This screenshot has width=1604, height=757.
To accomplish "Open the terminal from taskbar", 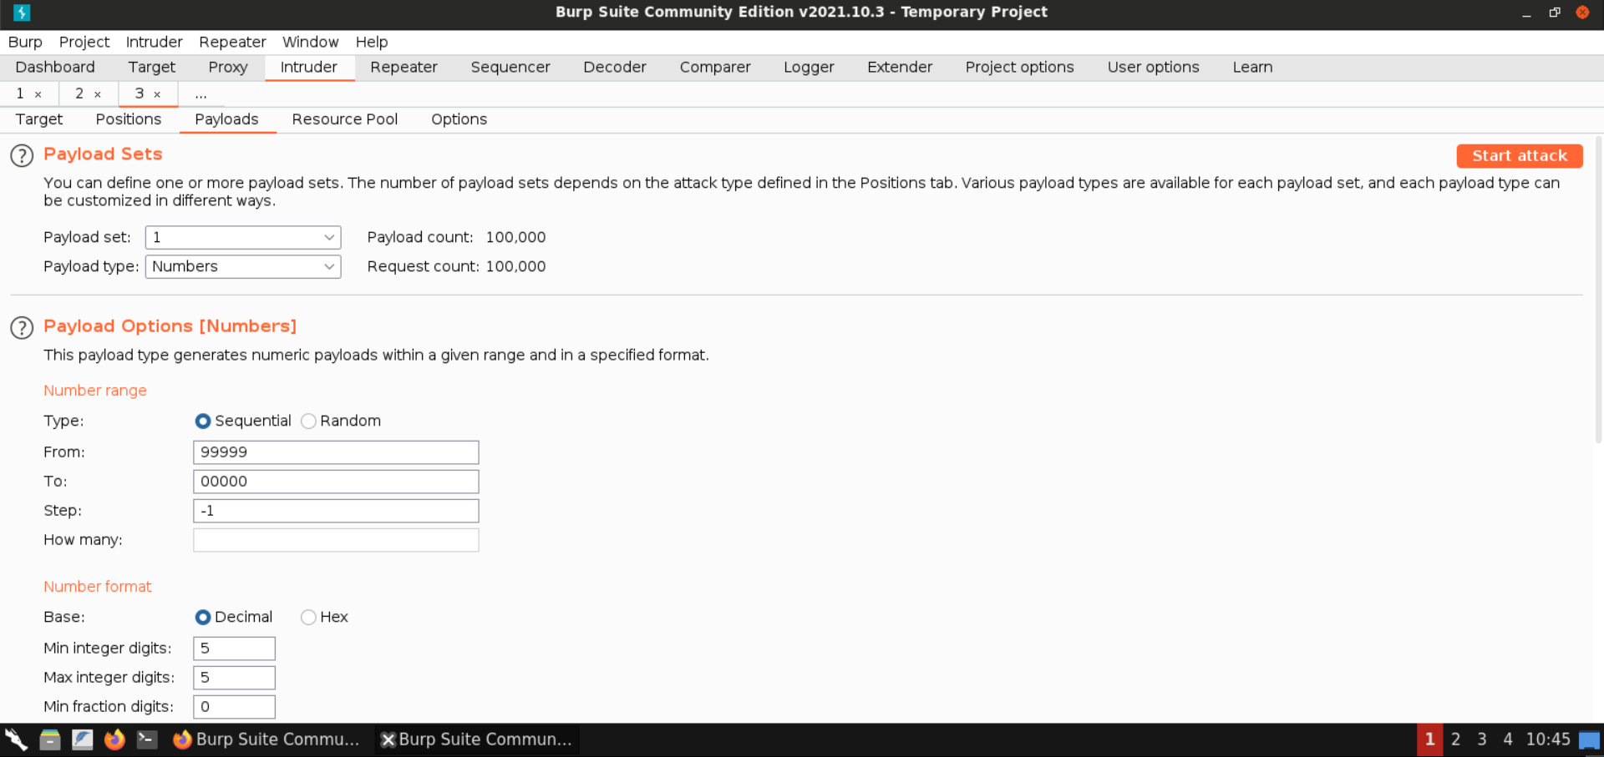I will 147,739.
